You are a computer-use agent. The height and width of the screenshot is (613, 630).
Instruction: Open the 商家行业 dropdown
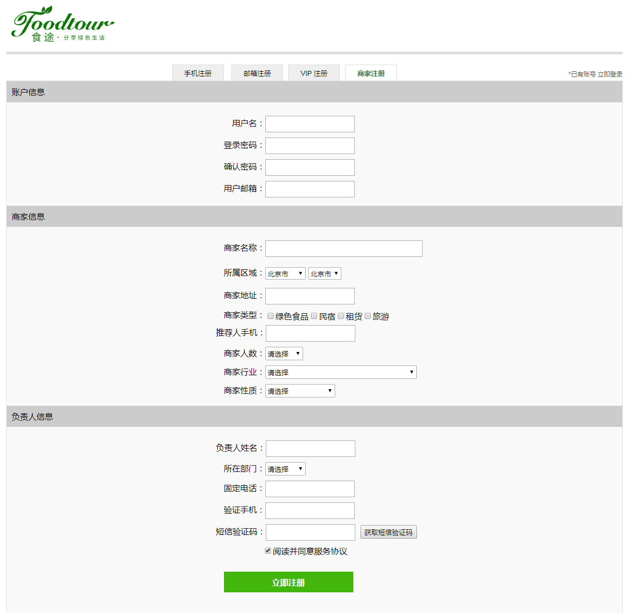click(341, 373)
